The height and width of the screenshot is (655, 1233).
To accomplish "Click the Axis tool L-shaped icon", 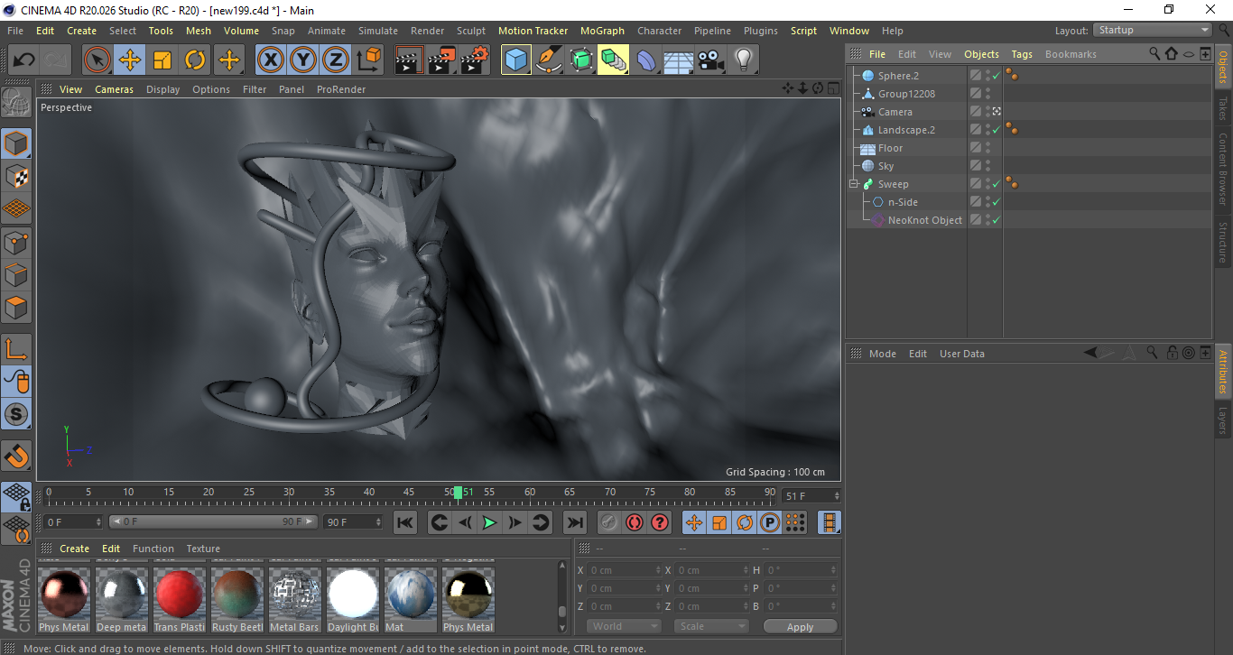I will [16, 349].
